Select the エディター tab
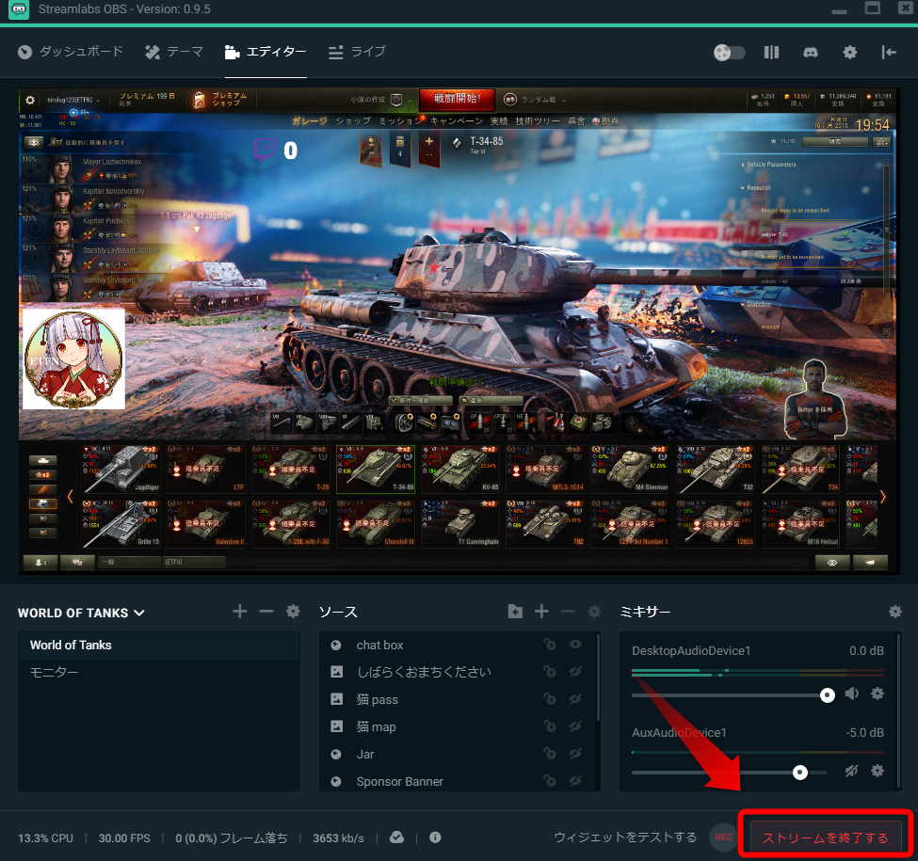Viewport: 918px width, 861px height. [266, 52]
